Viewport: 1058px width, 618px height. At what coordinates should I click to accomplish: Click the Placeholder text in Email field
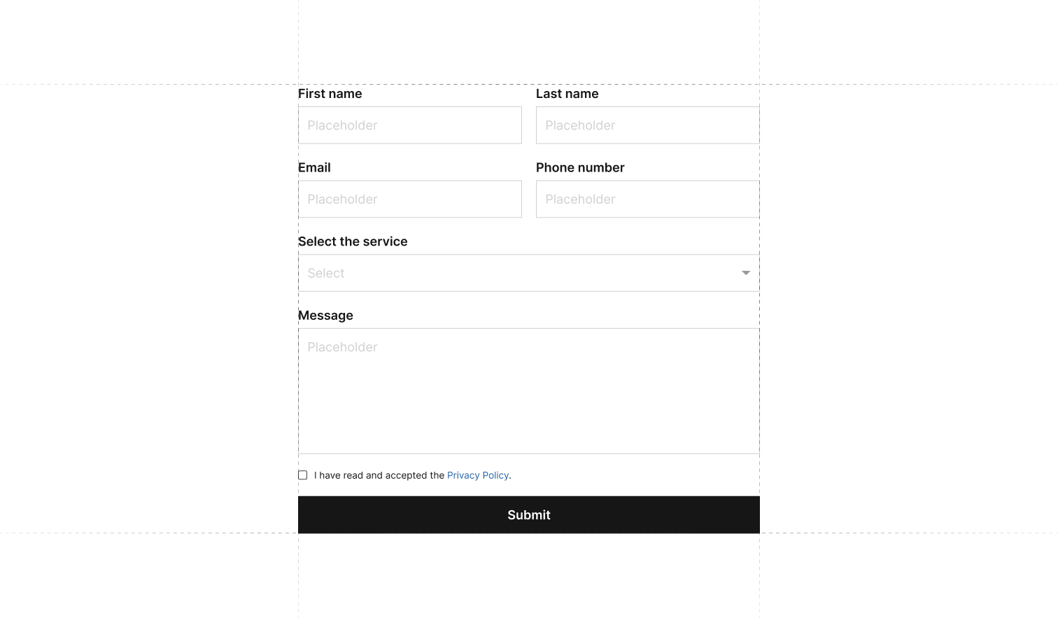342,199
